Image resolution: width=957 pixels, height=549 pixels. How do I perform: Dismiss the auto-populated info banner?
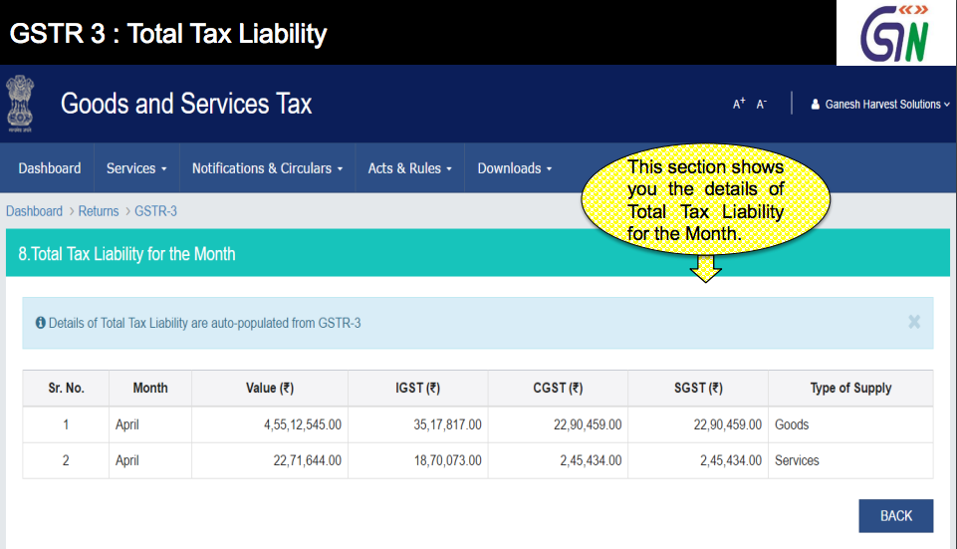click(x=913, y=322)
